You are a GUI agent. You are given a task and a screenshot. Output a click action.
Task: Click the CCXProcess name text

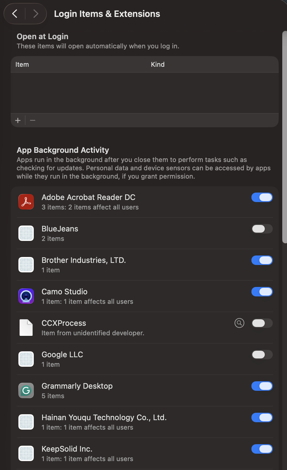coord(64,323)
